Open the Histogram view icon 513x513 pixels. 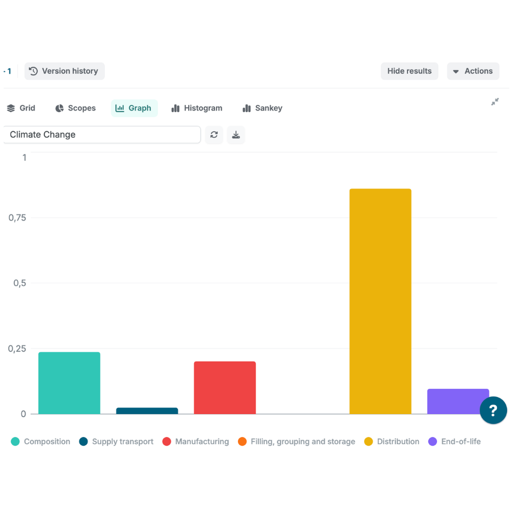click(176, 108)
